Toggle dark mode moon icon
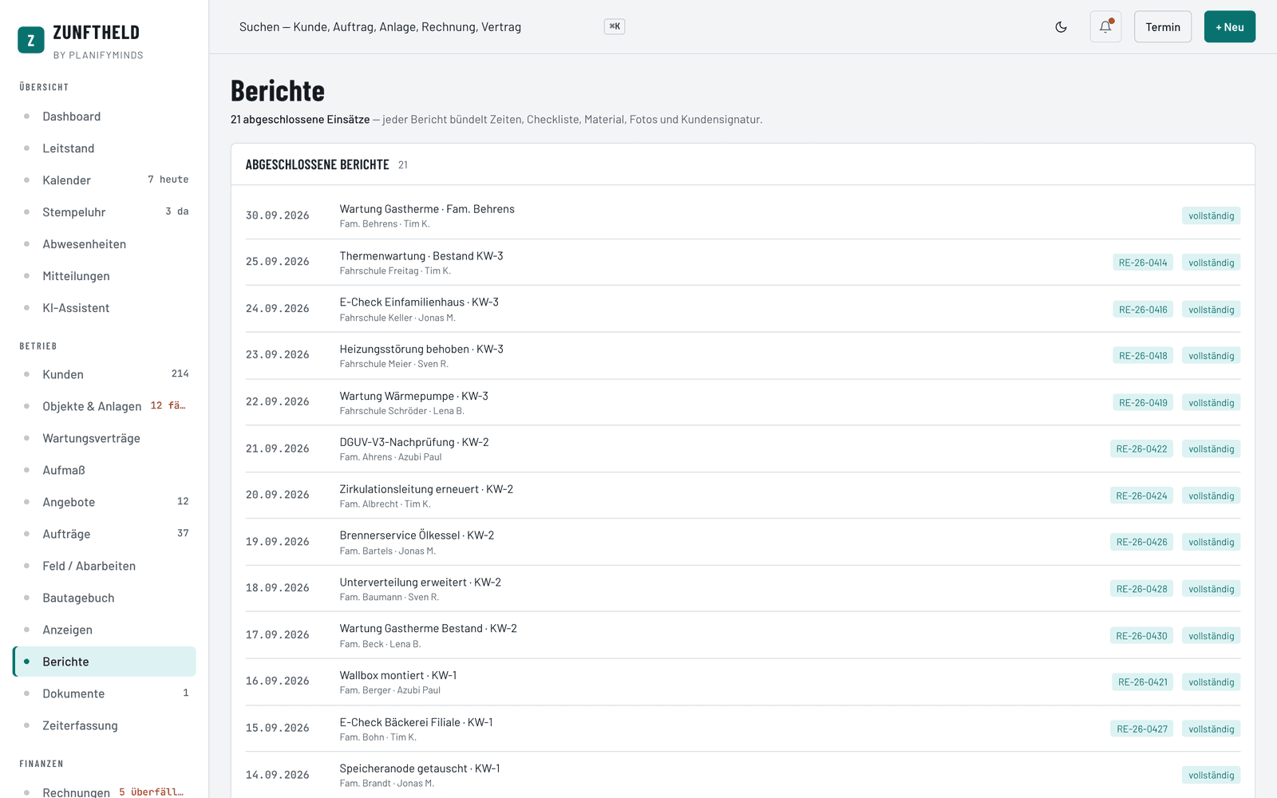Viewport: 1277px width, 798px height. pyautogui.click(x=1061, y=27)
